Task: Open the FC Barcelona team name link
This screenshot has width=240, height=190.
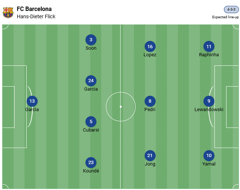Action: coord(34,9)
